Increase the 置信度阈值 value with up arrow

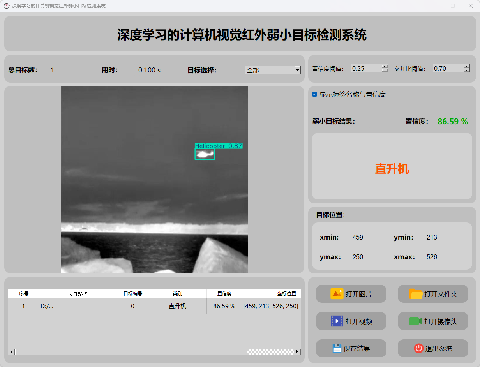pos(385,66)
